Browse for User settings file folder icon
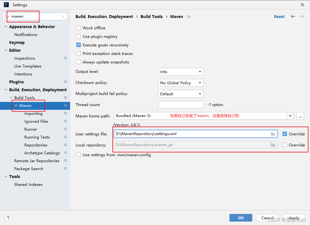This screenshot has width=310, height=225. (273, 134)
